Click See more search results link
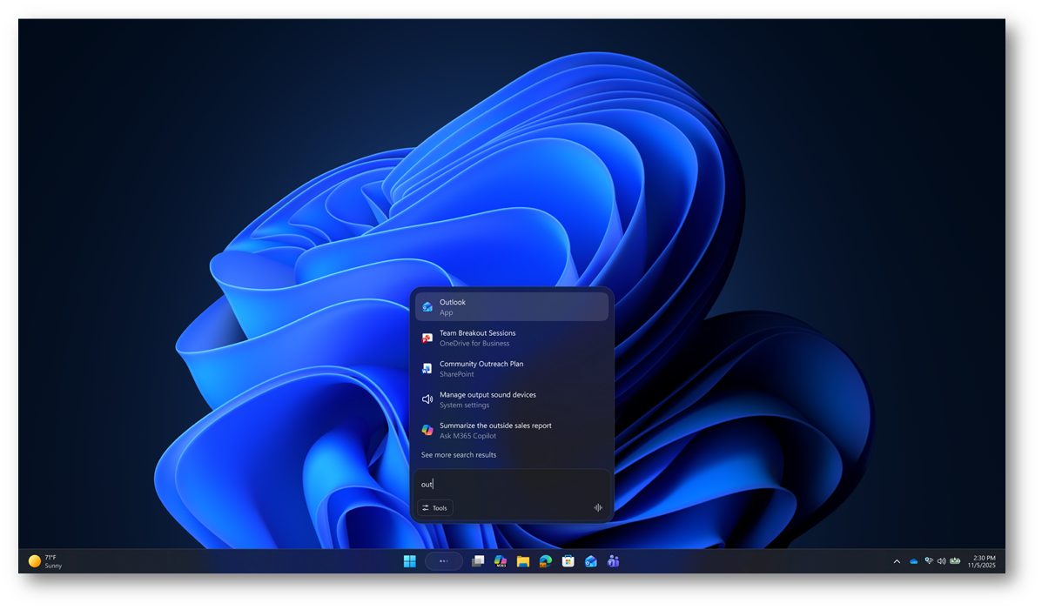 (459, 455)
